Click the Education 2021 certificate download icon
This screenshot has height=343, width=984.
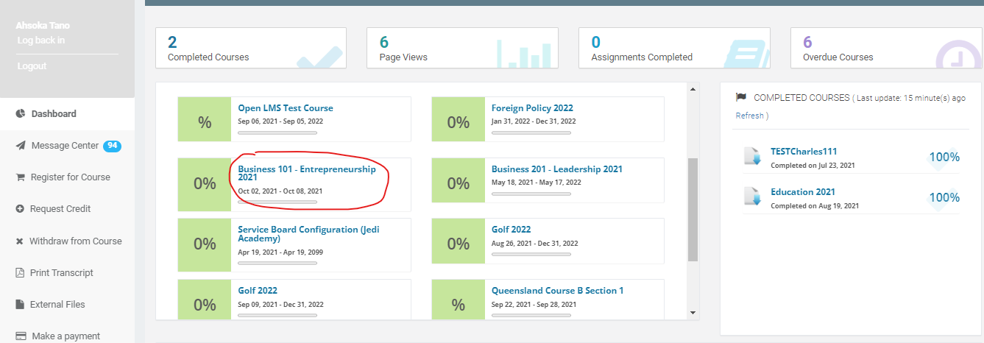coord(752,197)
